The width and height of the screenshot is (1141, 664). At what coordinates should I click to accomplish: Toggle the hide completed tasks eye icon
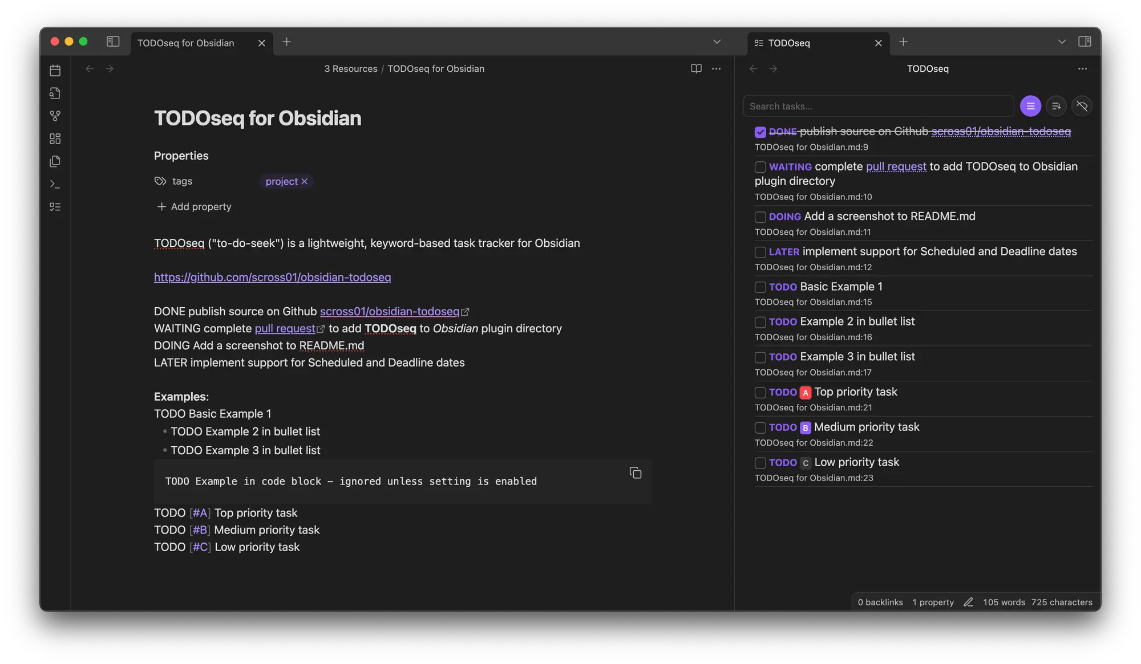click(1082, 106)
